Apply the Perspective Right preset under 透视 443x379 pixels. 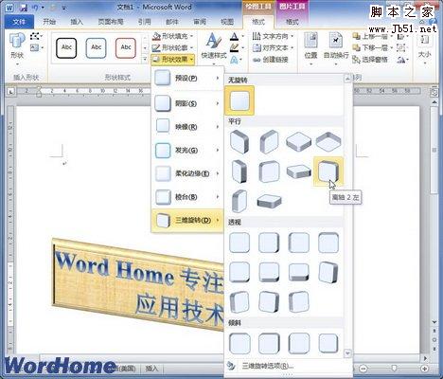coord(298,243)
